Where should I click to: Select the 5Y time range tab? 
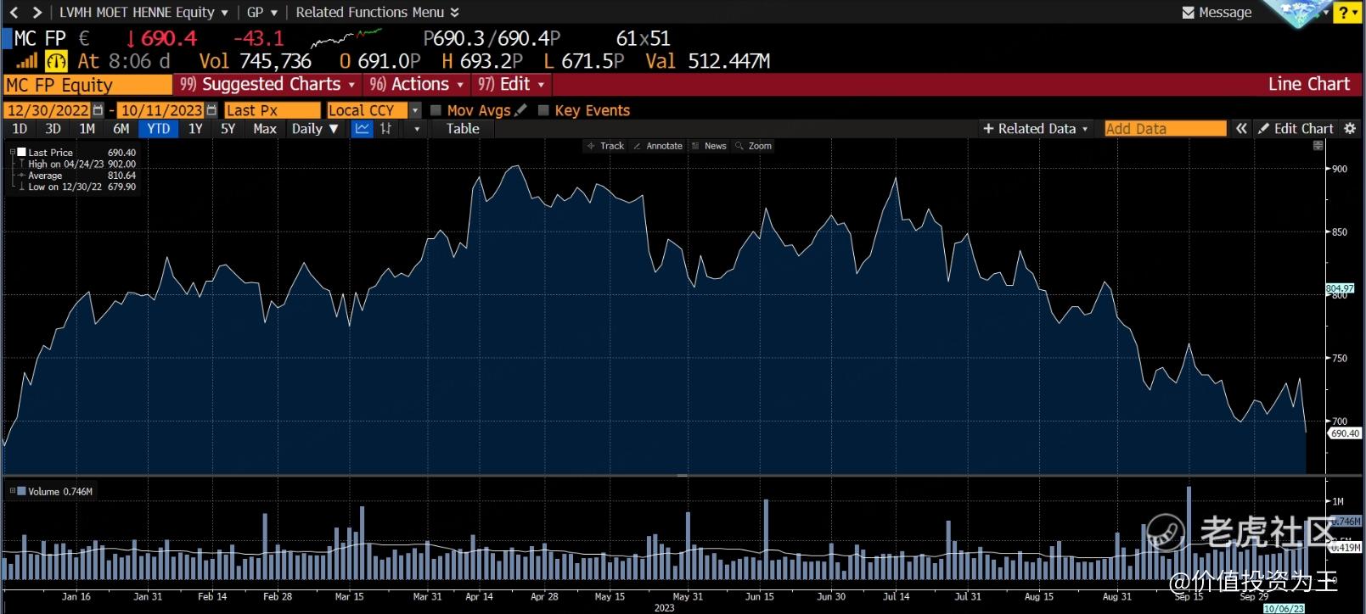click(228, 129)
